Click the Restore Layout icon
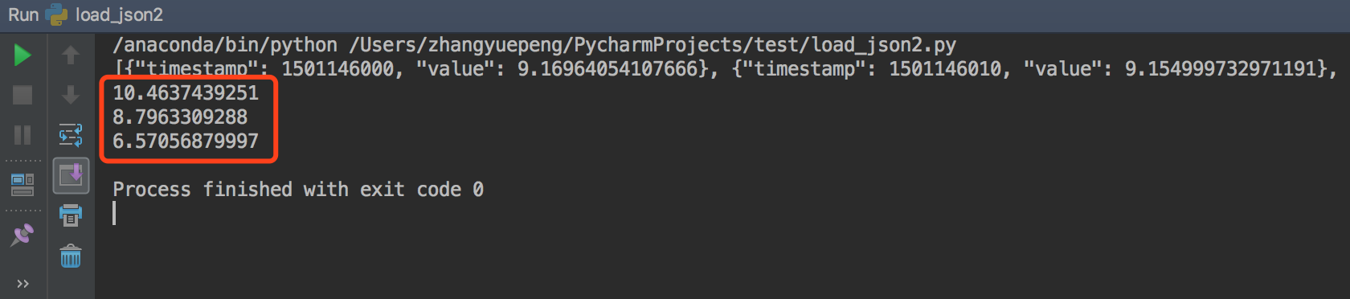 [x=22, y=185]
